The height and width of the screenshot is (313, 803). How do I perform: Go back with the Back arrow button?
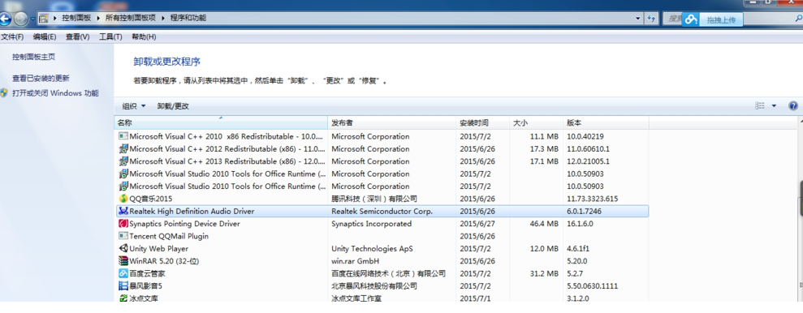pos(5,19)
